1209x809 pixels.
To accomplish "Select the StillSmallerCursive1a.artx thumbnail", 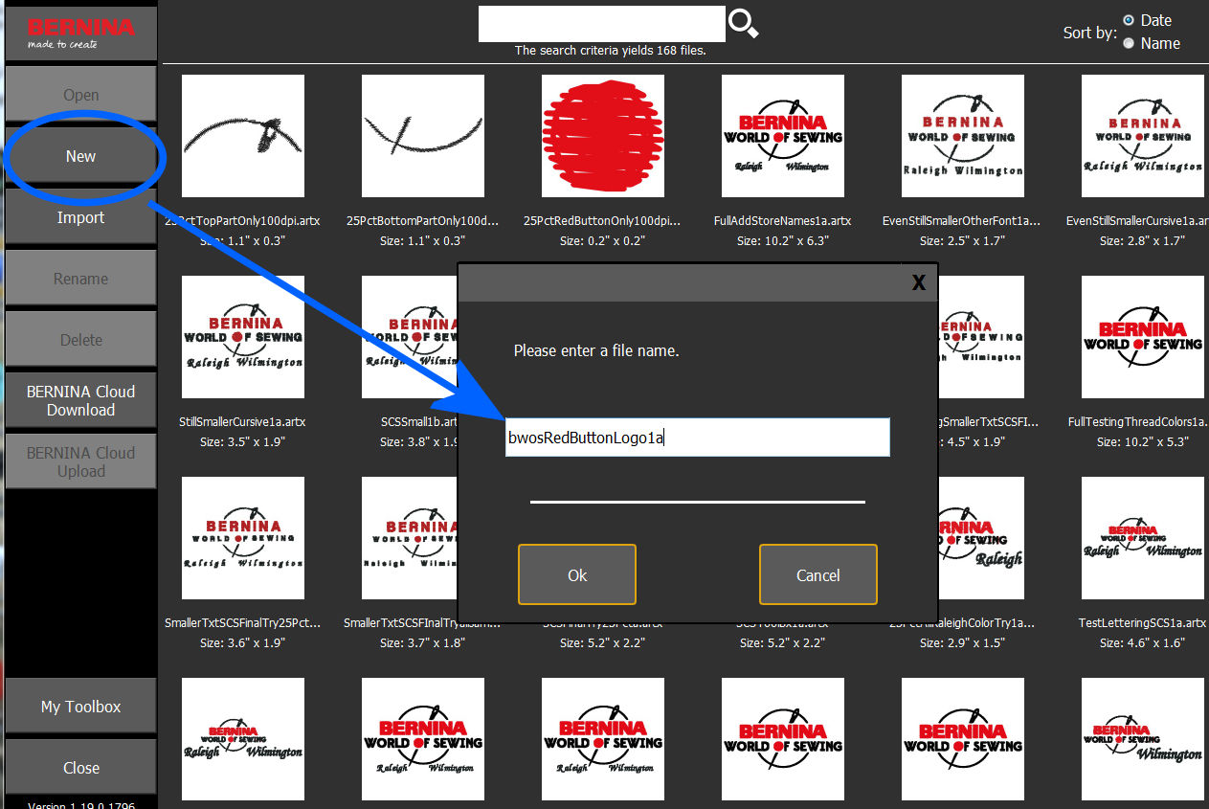I will (243, 338).
